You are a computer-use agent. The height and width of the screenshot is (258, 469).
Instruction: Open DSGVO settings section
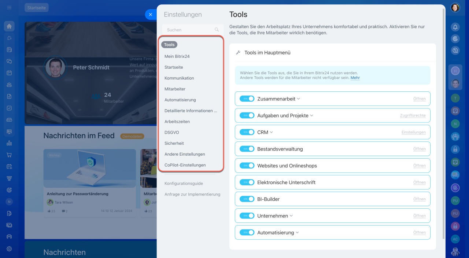coord(172,133)
